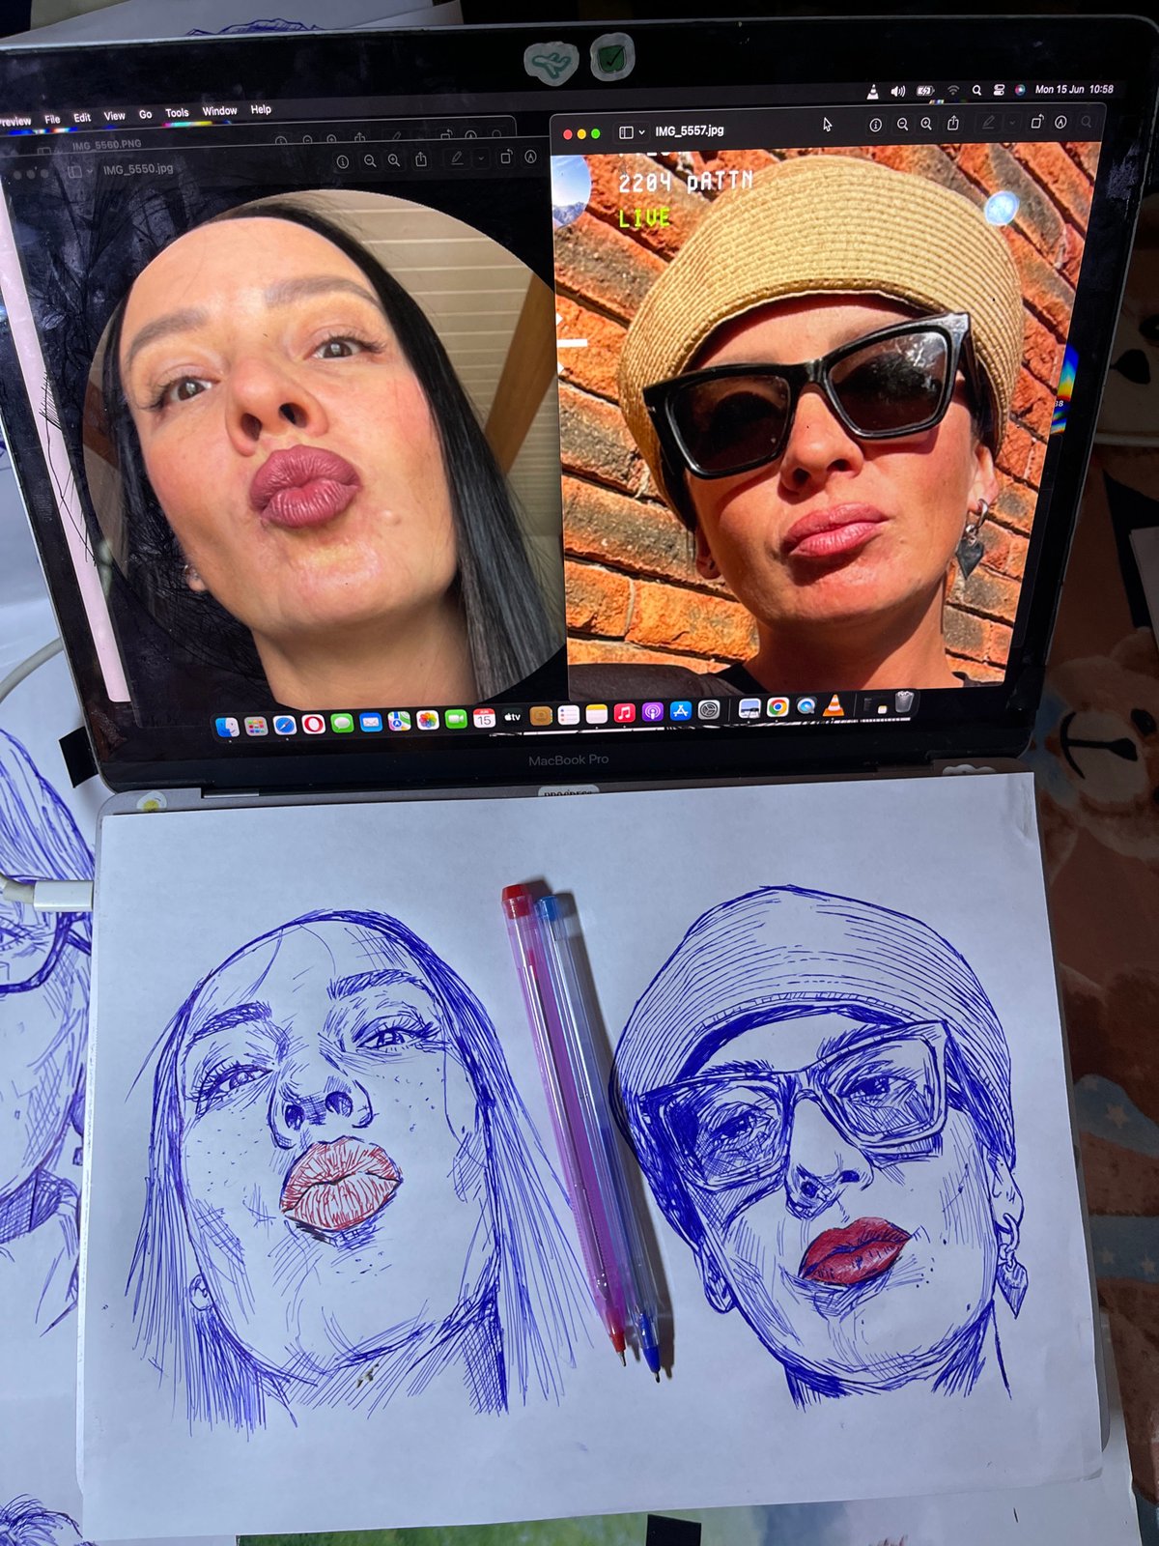
Task: Click the IMG_5550.jpg window title
Action: point(138,169)
